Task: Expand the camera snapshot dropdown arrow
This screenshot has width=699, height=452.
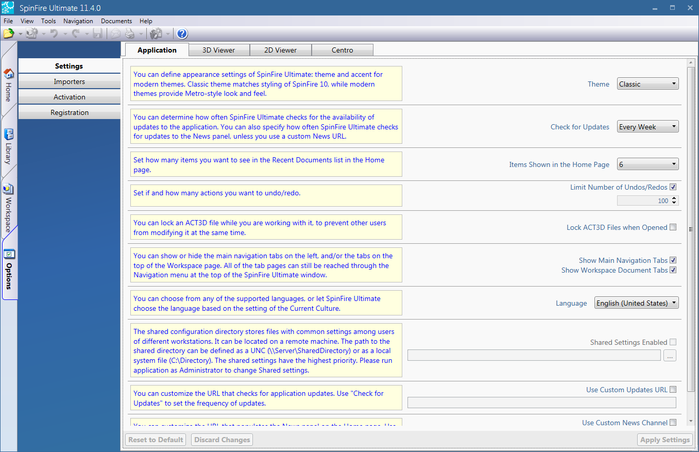Action: click(168, 35)
